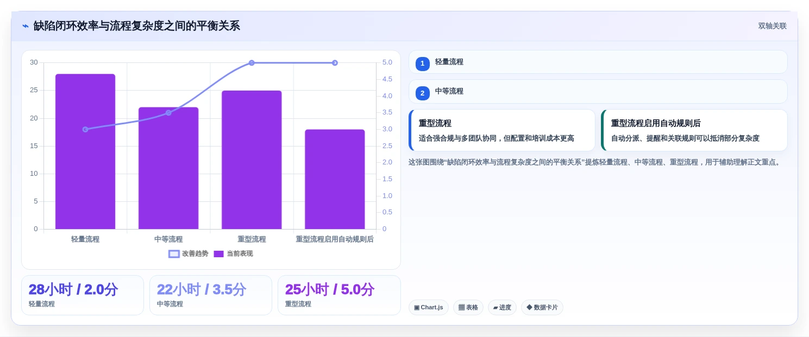Screen dimensions: 809x337
Task: Open the 重型流程 description card
Action: [501, 130]
